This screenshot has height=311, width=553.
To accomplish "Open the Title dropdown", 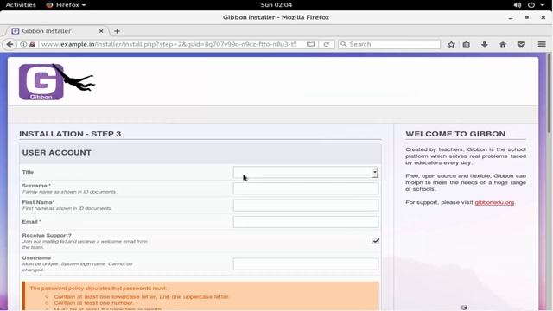I will pyautogui.click(x=306, y=172).
